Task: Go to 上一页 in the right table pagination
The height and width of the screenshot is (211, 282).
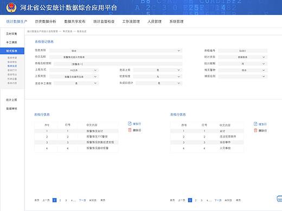Action: (x=182, y=200)
